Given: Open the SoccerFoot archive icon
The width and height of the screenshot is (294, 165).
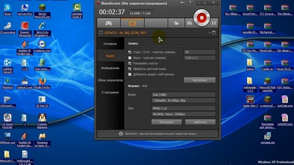Looking at the screenshot, I should [x=250, y=10].
